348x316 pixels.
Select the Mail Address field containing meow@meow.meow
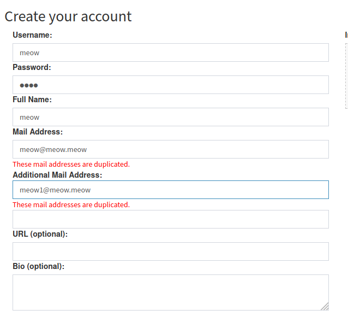(170, 149)
